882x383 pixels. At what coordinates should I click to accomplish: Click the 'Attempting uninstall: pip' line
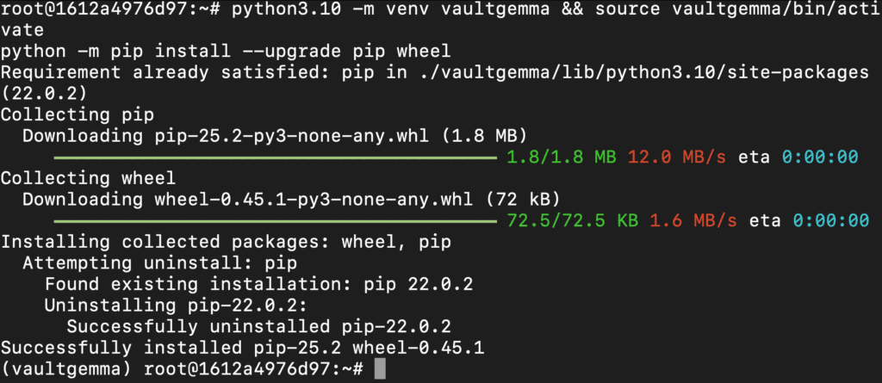point(159,263)
